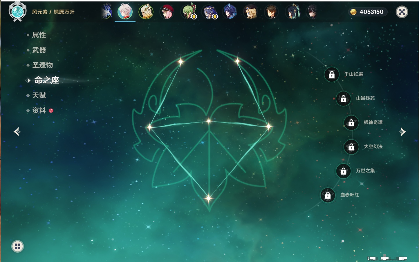419x262 pixels.
Task: Switch to brown-haired Zhongli avatar
Action: click(x=272, y=12)
